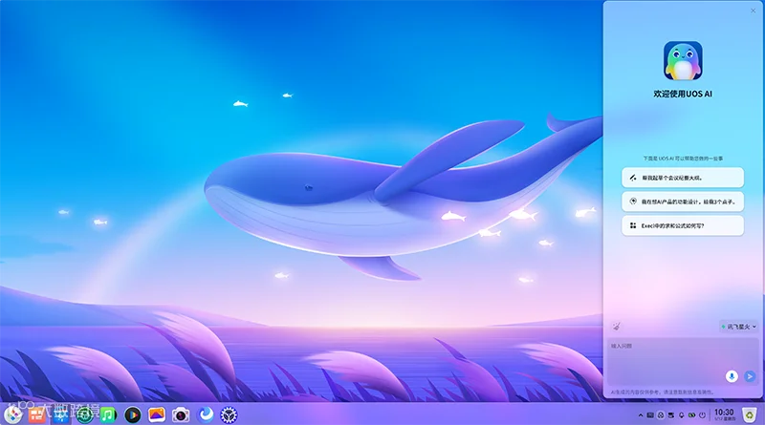Viewport: 765px width, 425px height.
Task: Launch the camera app from dock
Action: (x=181, y=414)
